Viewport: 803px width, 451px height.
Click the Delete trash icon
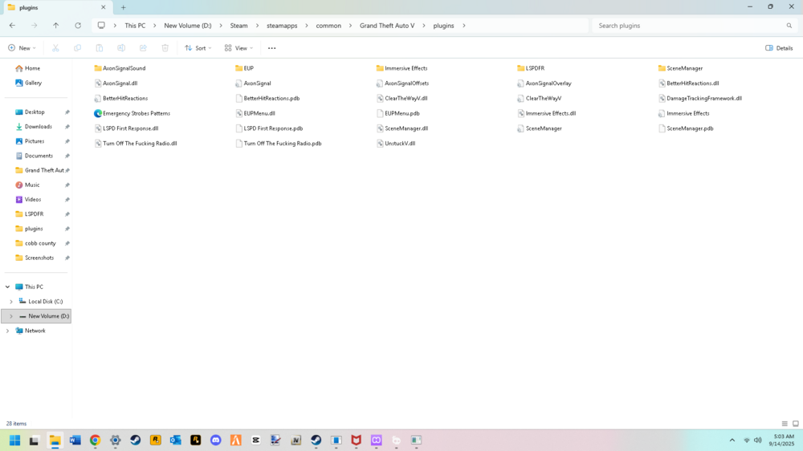(x=165, y=48)
